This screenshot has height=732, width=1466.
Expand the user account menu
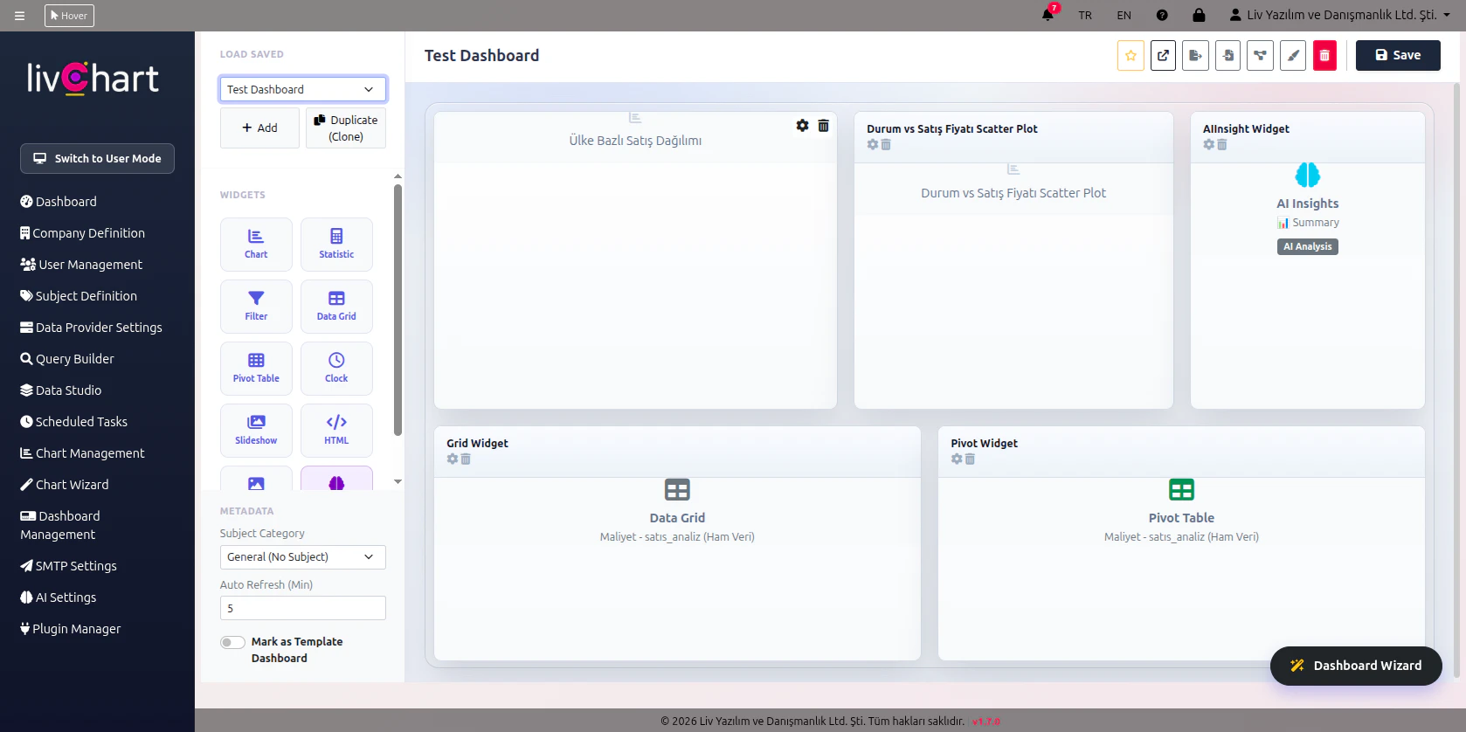1339,15
